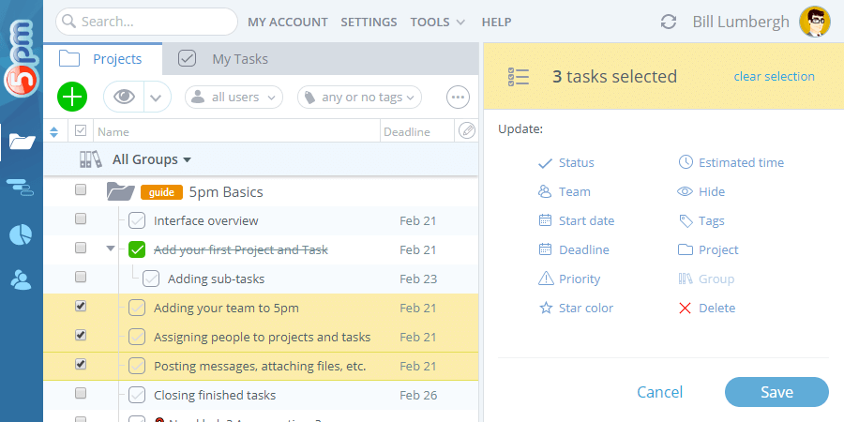Uncheck Posting messages row selection box
This screenshot has height=422, width=844.
click(81, 364)
